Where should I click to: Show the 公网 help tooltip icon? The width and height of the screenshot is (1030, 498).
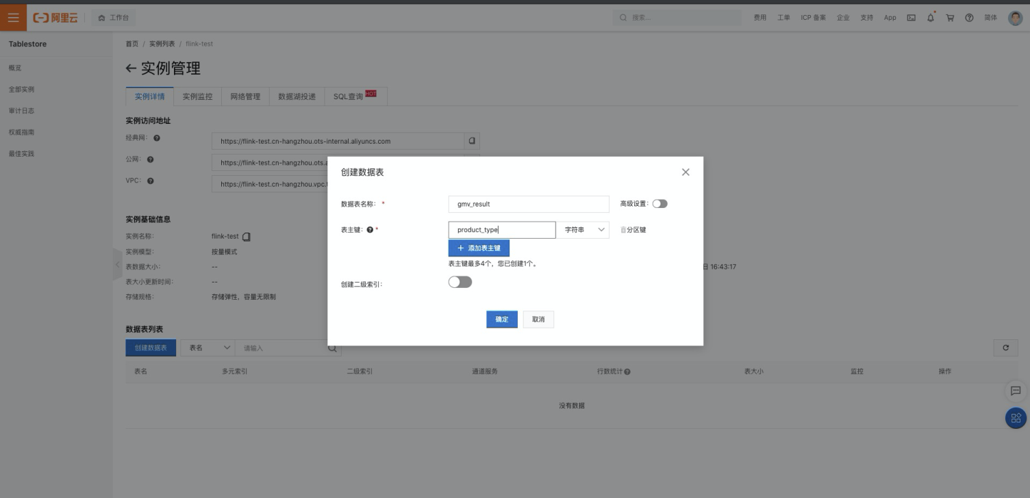pyautogui.click(x=150, y=159)
